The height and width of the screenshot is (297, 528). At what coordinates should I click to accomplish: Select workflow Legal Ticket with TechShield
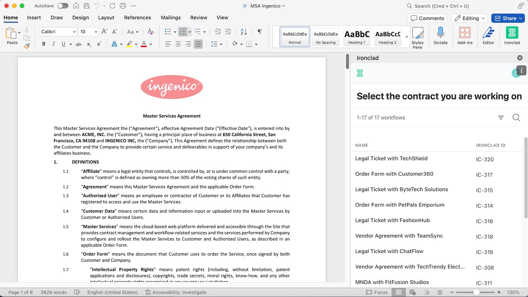tap(391, 159)
